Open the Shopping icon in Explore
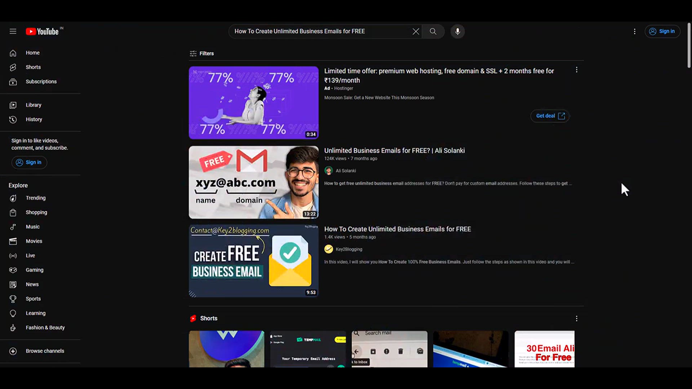The height and width of the screenshot is (389, 692). tap(13, 213)
